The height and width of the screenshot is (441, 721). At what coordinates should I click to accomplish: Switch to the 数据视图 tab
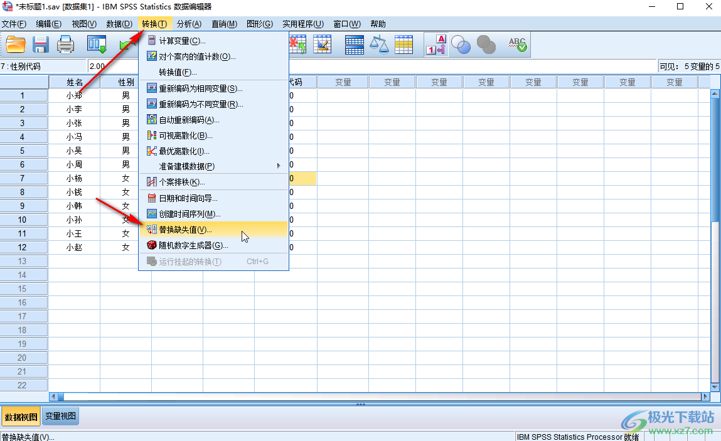(21, 417)
